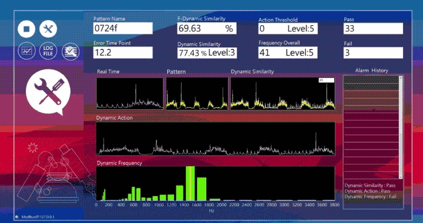Click the Frequency Overall value field
The image size is (423, 223).
pos(288,53)
